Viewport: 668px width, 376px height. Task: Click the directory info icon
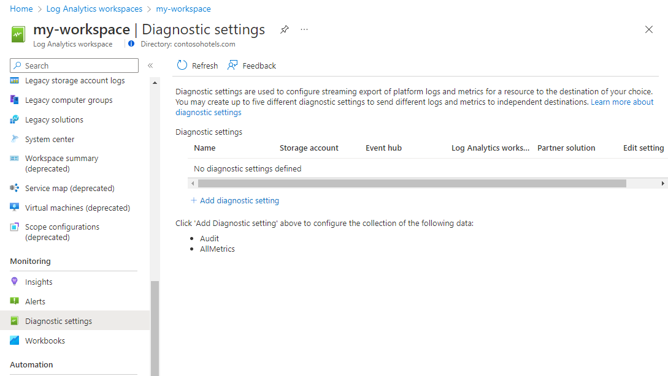pos(131,44)
